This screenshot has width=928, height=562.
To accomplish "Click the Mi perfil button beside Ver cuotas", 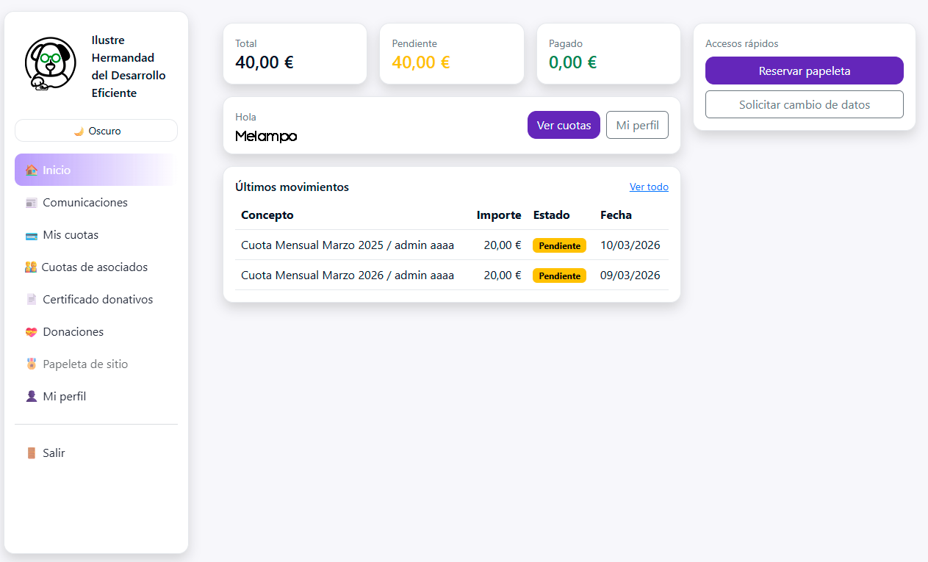I will [x=637, y=125].
